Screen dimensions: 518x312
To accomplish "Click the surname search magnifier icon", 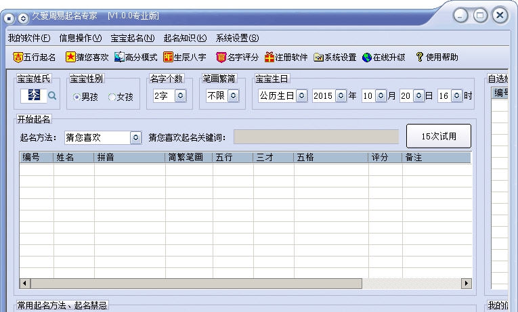I will point(52,95).
